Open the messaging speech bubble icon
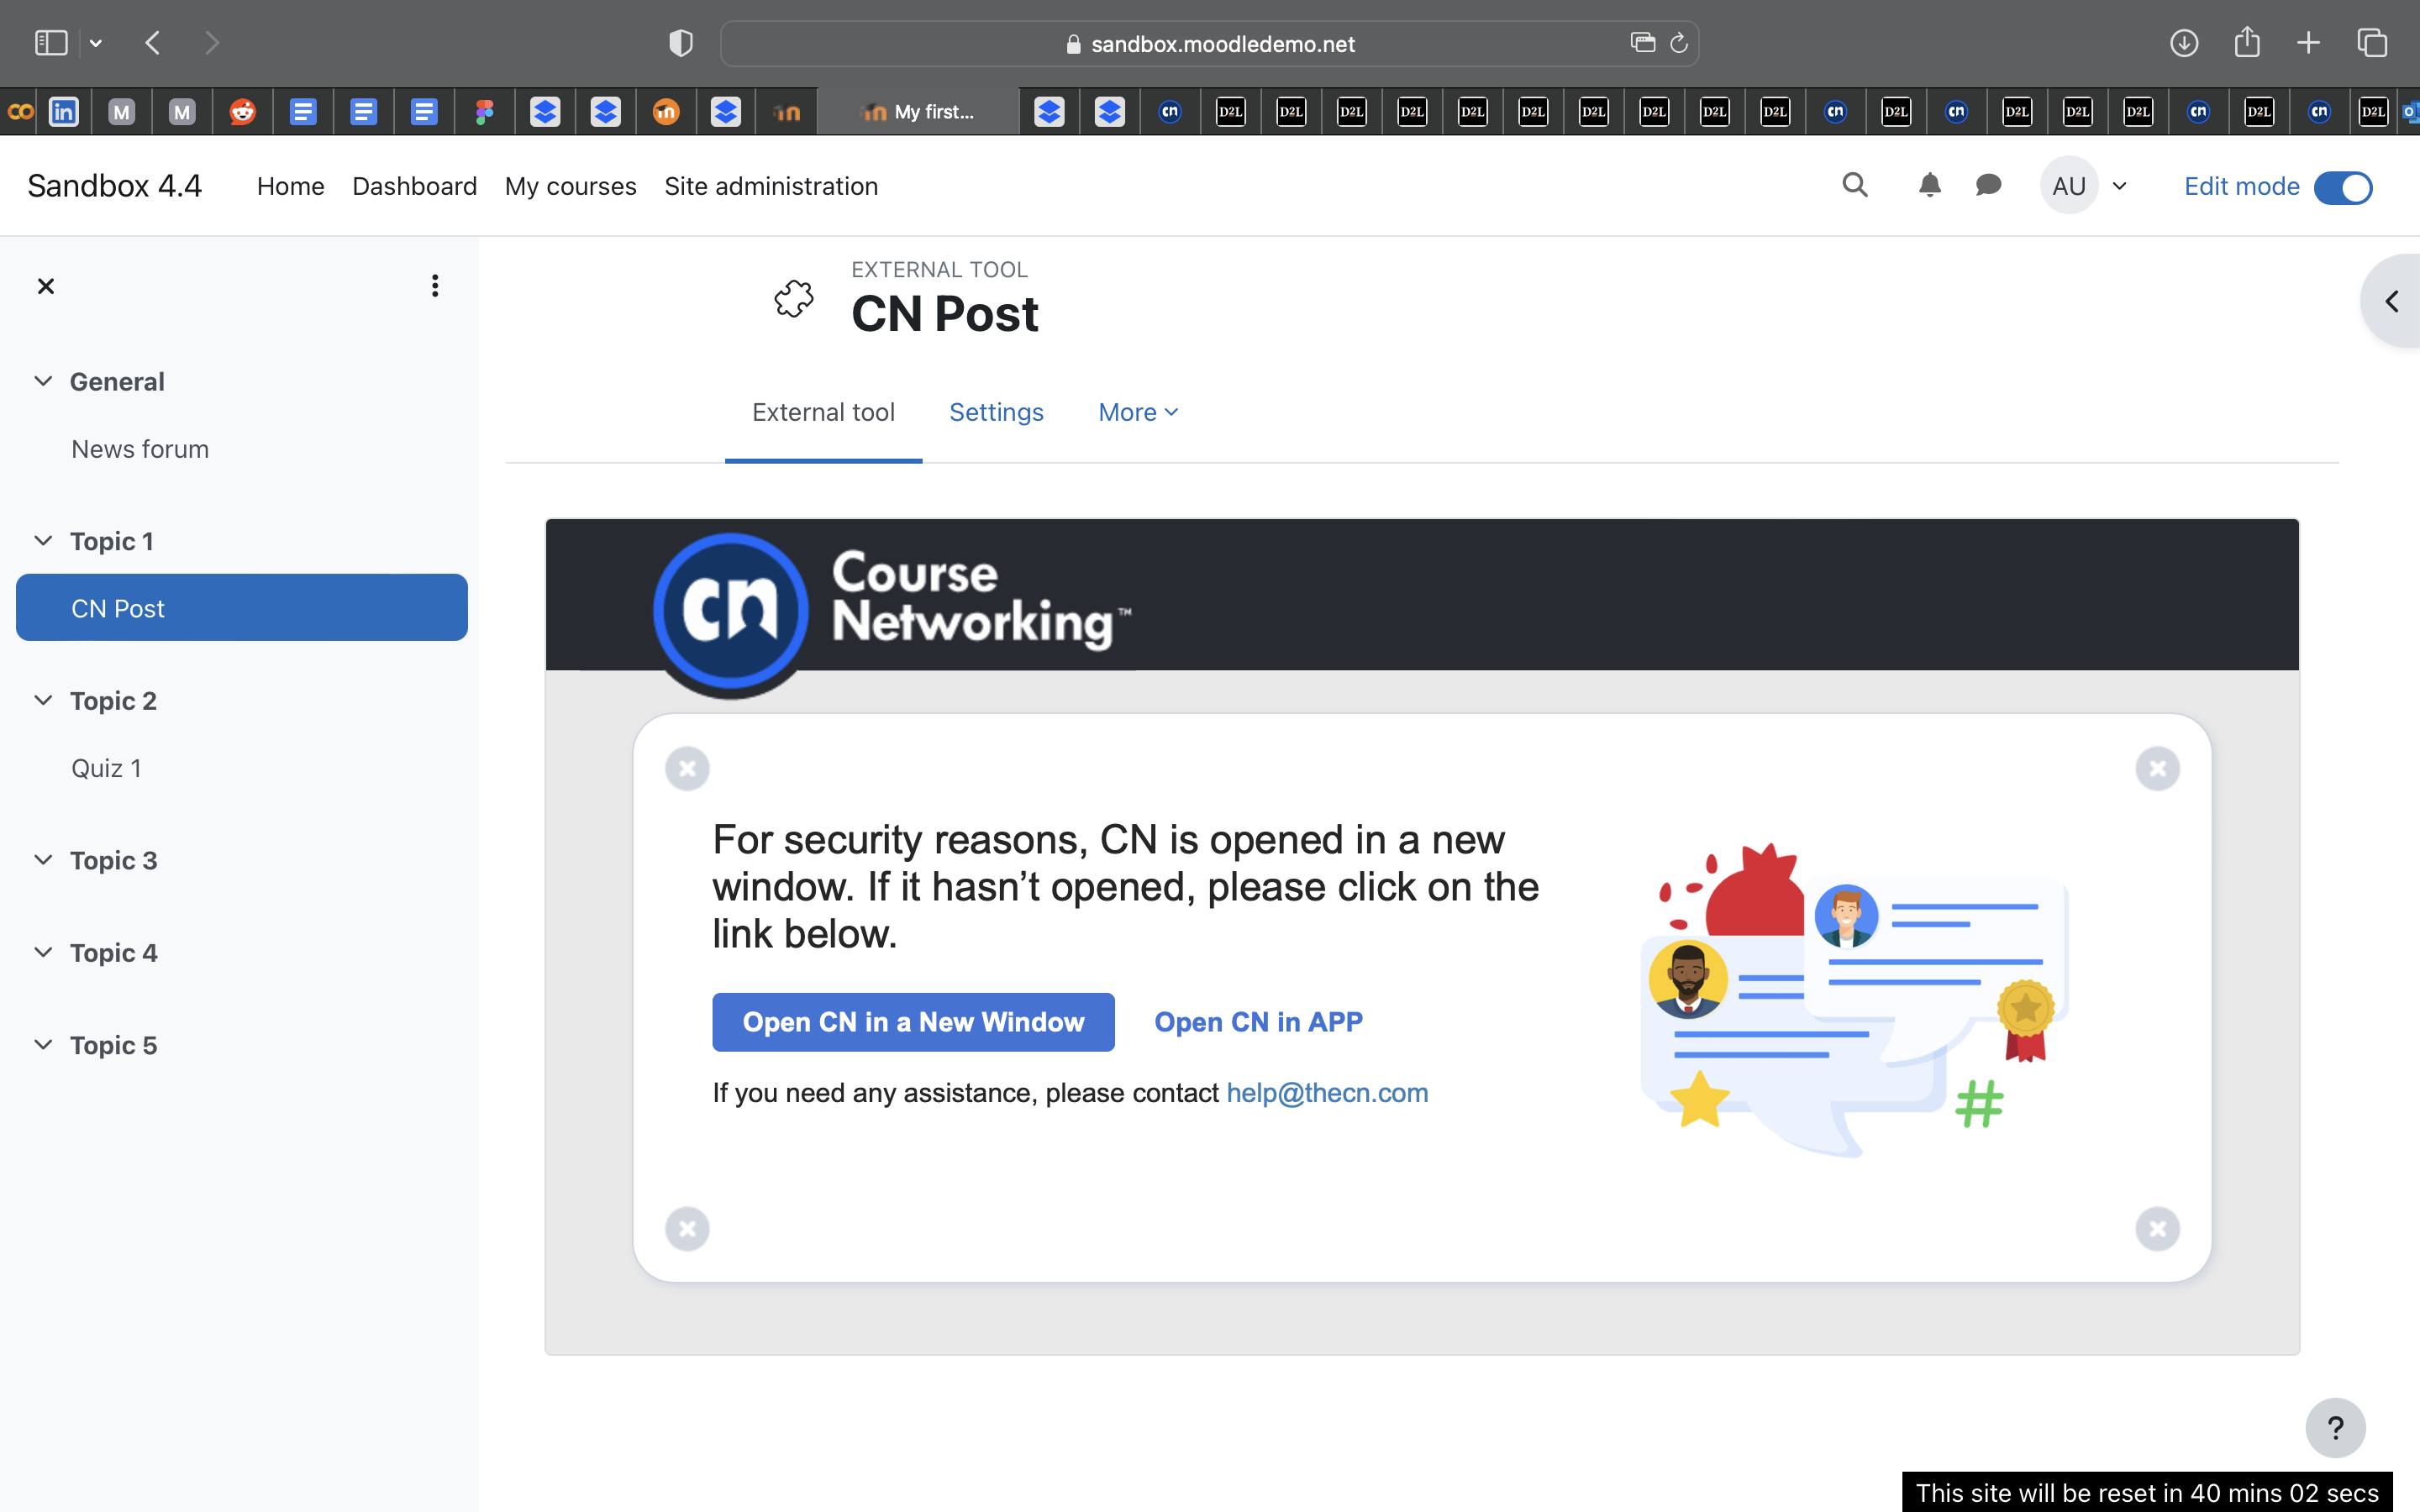 1989,185
